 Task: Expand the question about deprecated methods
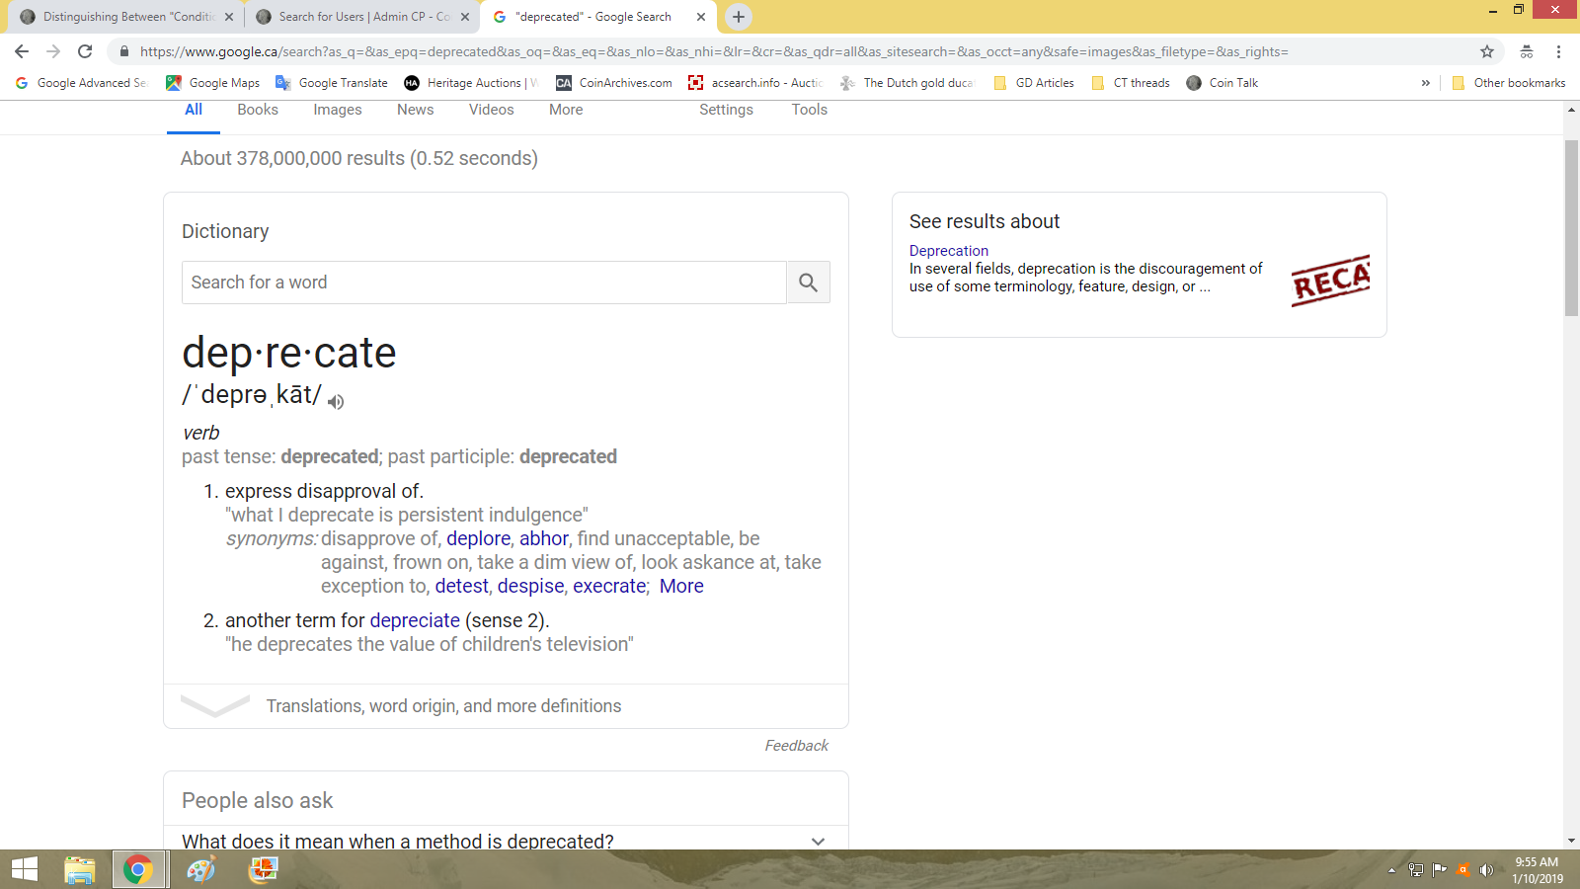click(818, 842)
